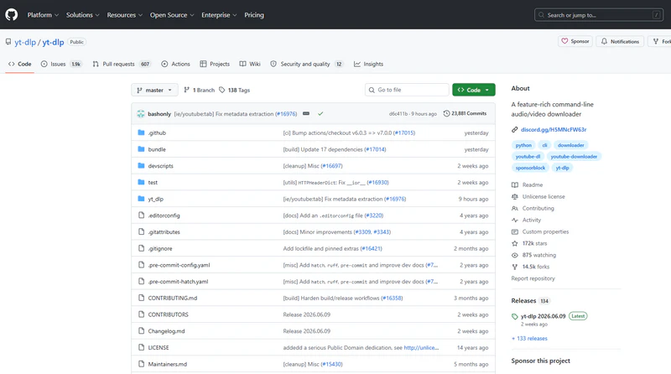Open Contributing people icon link
Image resolution: width=671 pixels, height=374 pixels.
point(515,209)
